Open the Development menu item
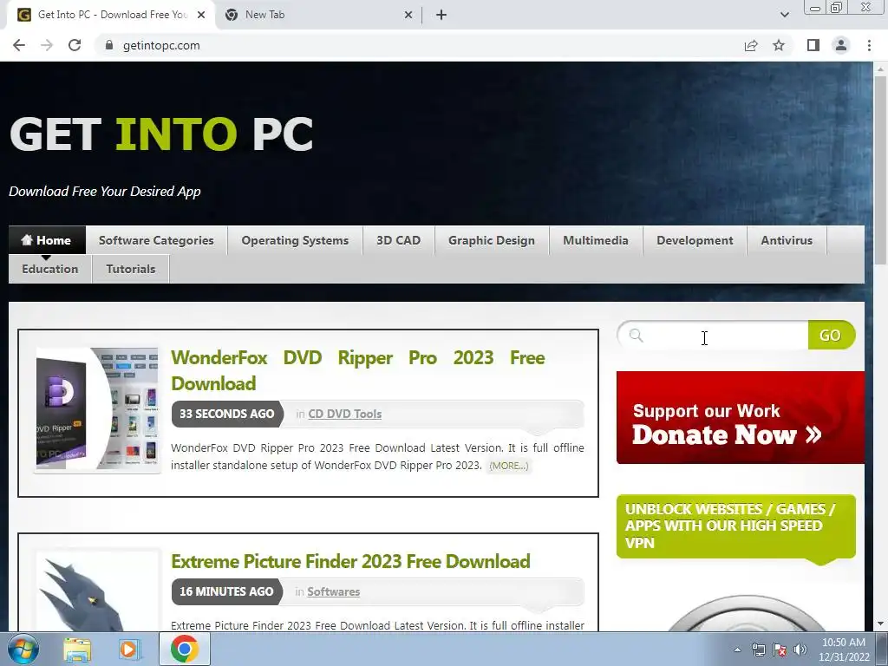 tap(695, 240)
